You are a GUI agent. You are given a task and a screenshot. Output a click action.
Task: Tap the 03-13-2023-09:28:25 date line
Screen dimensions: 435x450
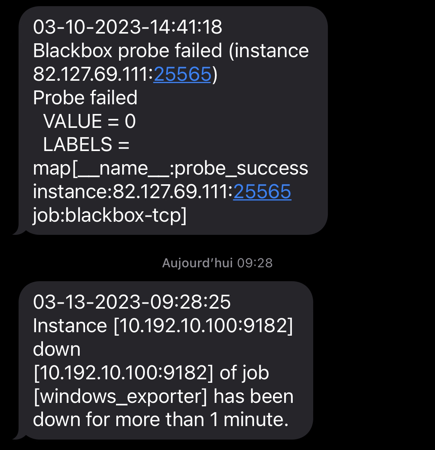132,302
